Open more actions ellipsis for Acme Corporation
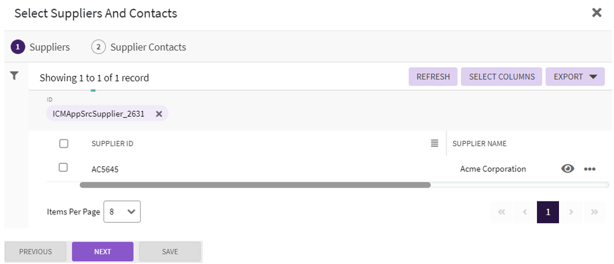614x264 pixels. [590, 169]
